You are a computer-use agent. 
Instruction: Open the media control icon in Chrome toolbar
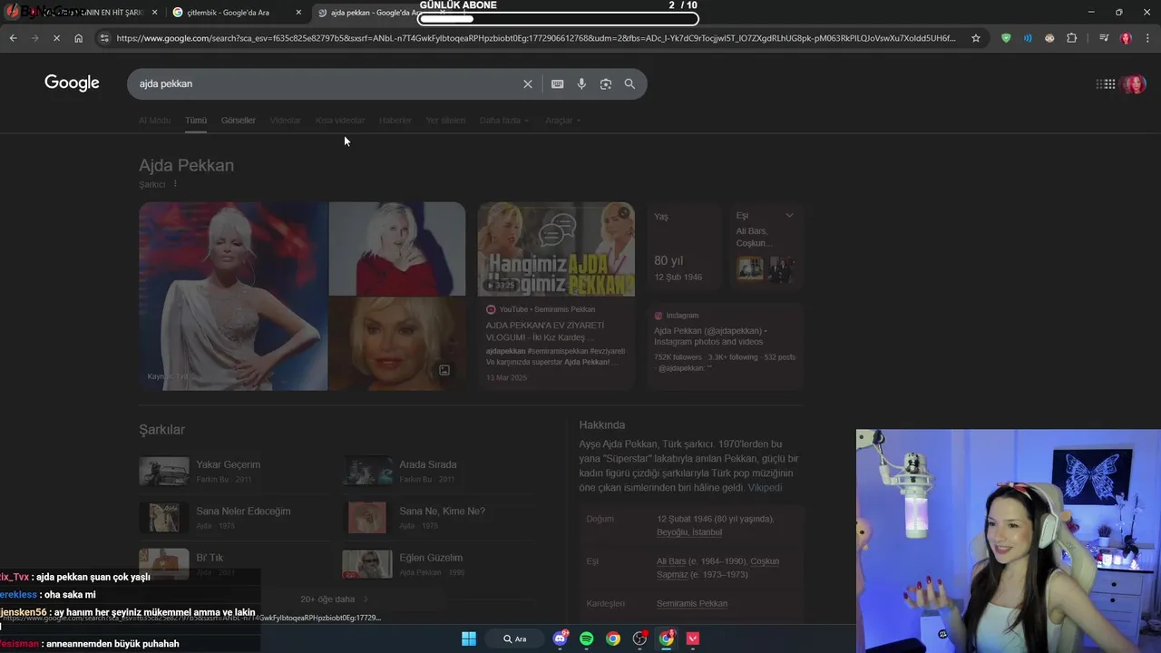[x=1104, y=38]
